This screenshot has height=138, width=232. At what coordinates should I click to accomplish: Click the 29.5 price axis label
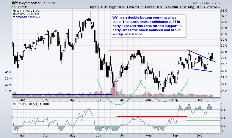coord(224,52)
